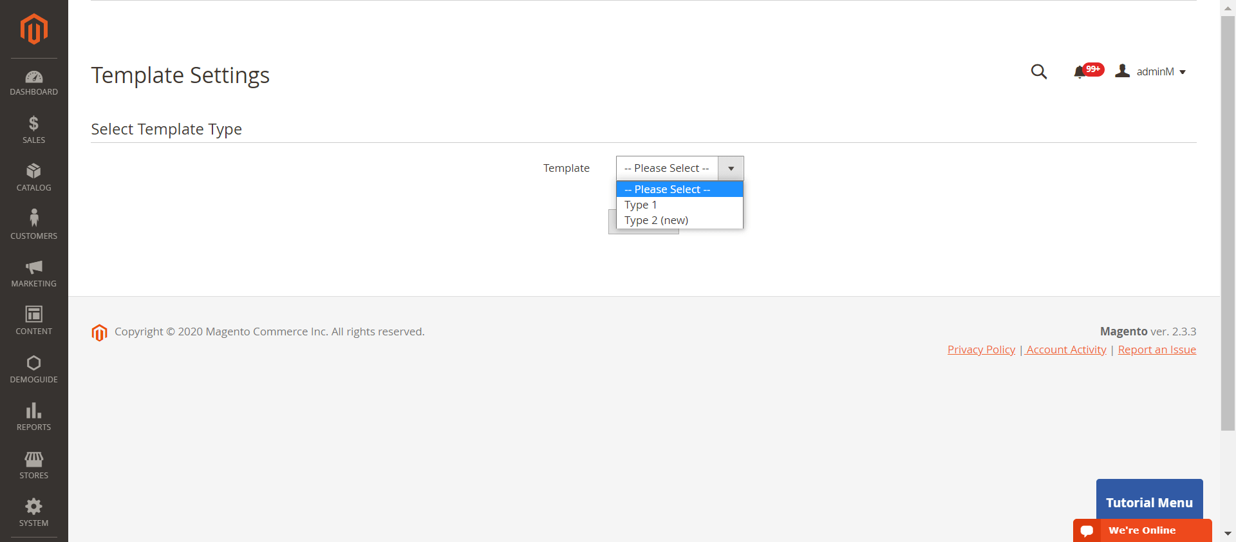The image size is (1236, 542).
Task: Open the Tutorial Menu button
Action: [1149, 502]
